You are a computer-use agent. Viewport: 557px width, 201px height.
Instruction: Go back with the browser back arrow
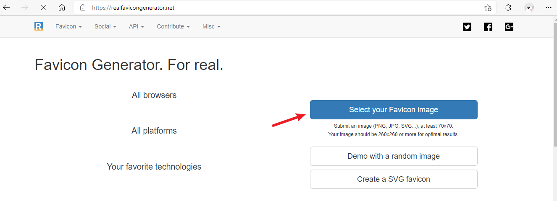click(x=6, y=8)
